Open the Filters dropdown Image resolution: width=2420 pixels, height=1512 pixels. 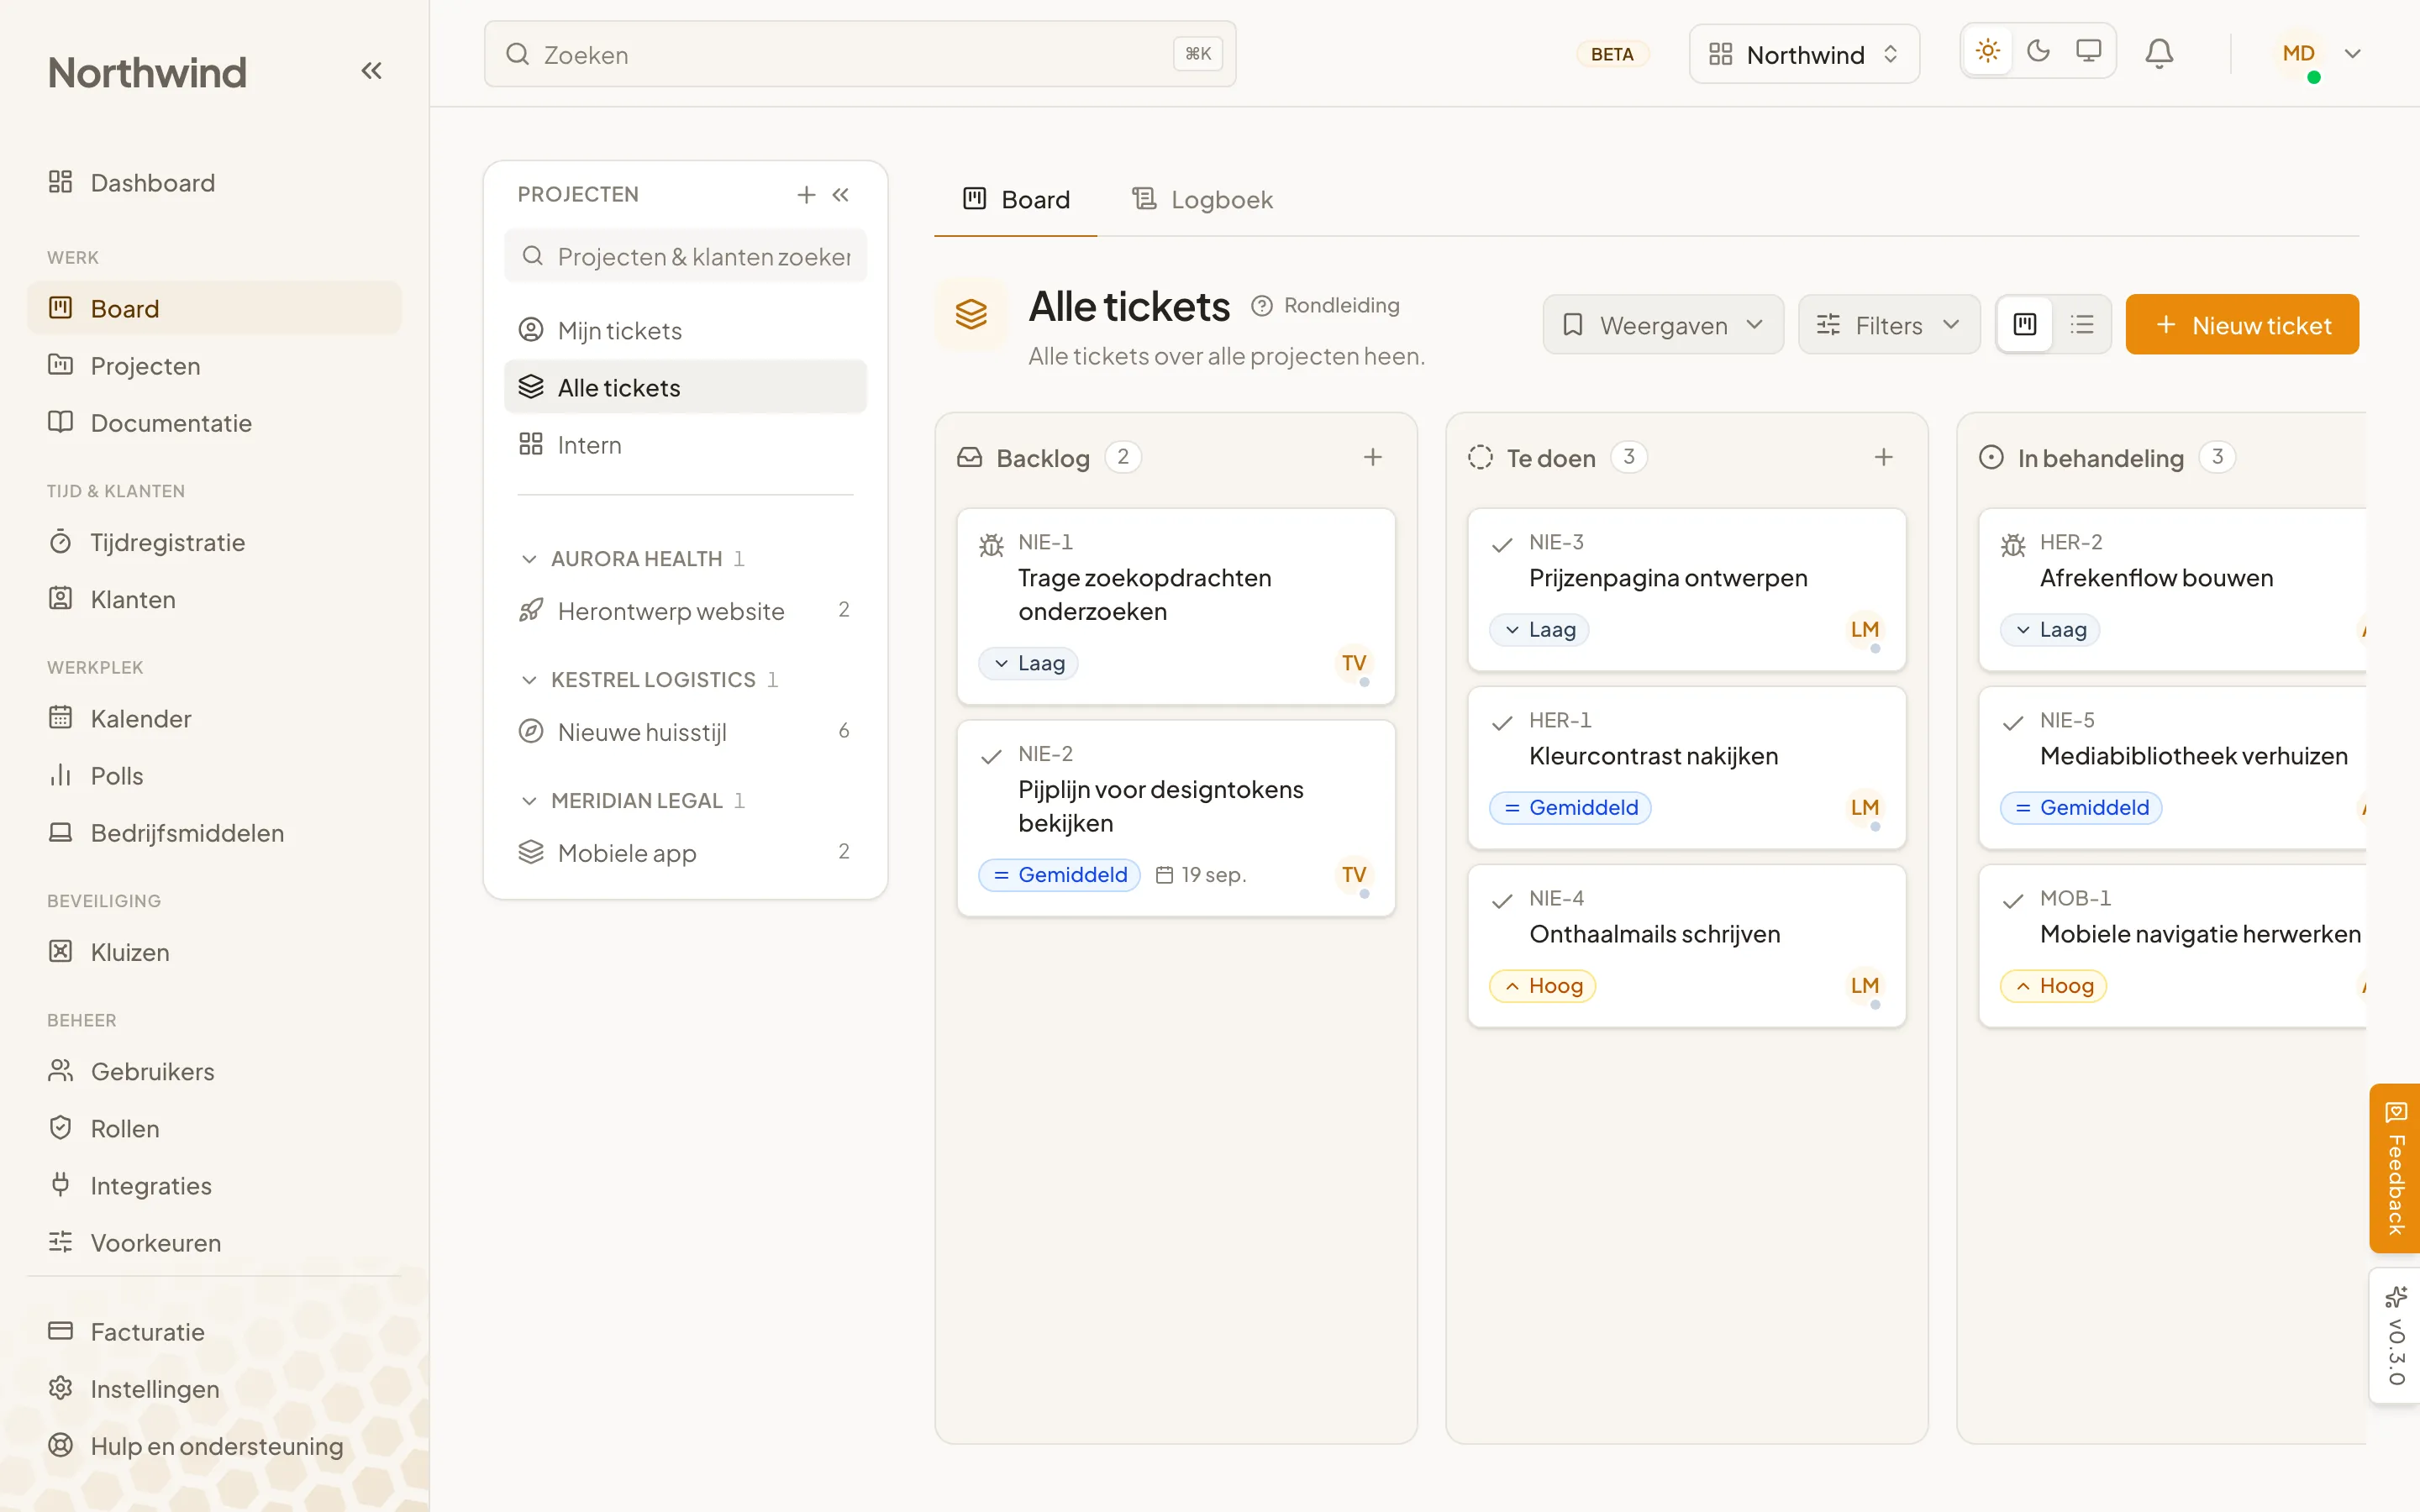coord(1888,325)
